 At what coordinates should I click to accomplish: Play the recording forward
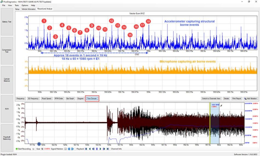pyautogui.click(x=100, y=149)
